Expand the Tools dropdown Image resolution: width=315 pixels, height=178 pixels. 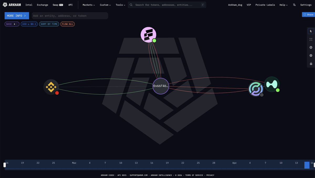[x=120, y=5]
